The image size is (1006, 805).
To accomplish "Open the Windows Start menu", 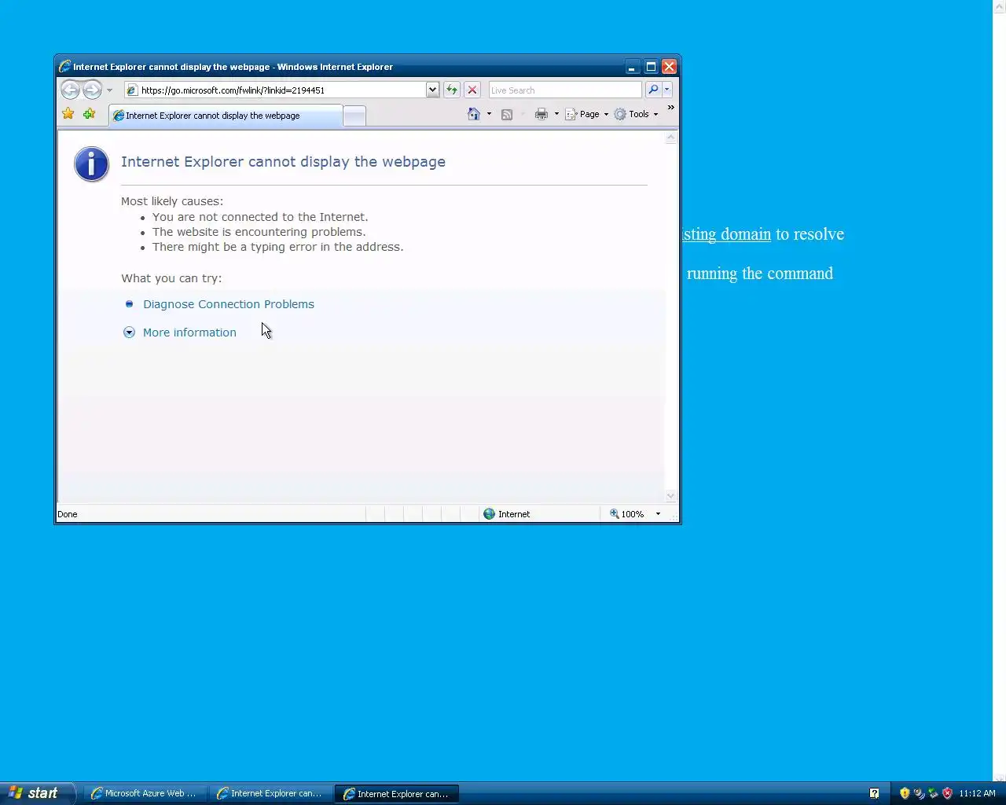I will coord(37,793).
